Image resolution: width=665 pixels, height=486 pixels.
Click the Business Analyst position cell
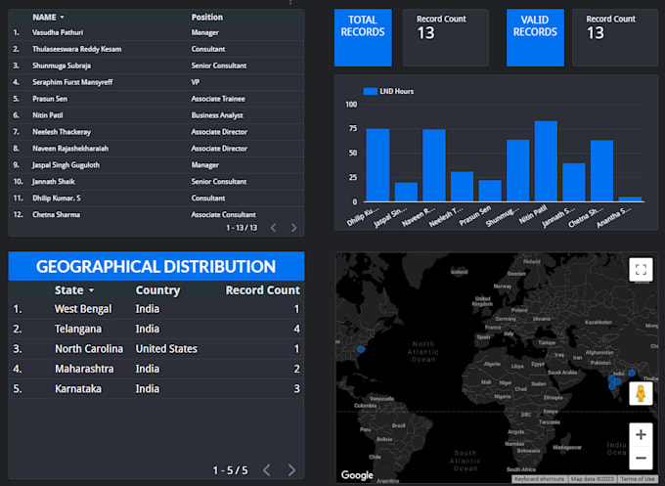click(217, 115)
